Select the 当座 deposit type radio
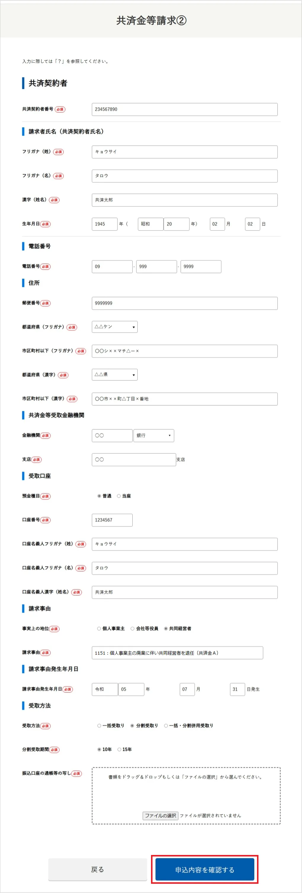This screenshot has width=302, height=893. [119, 496]
